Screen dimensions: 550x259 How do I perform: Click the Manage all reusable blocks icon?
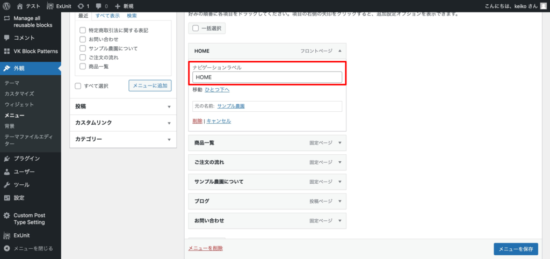click(6, 18)
